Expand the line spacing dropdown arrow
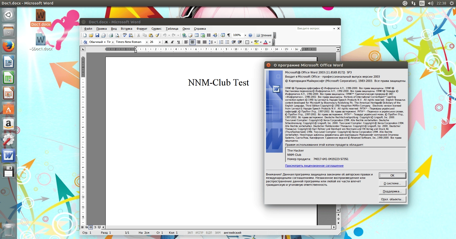This screenshot has height=239, width=456. pyautogui.click(x=215, y=42)
